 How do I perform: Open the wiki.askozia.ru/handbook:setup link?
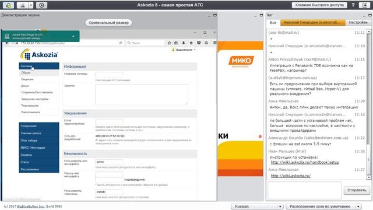pos(305,162)
